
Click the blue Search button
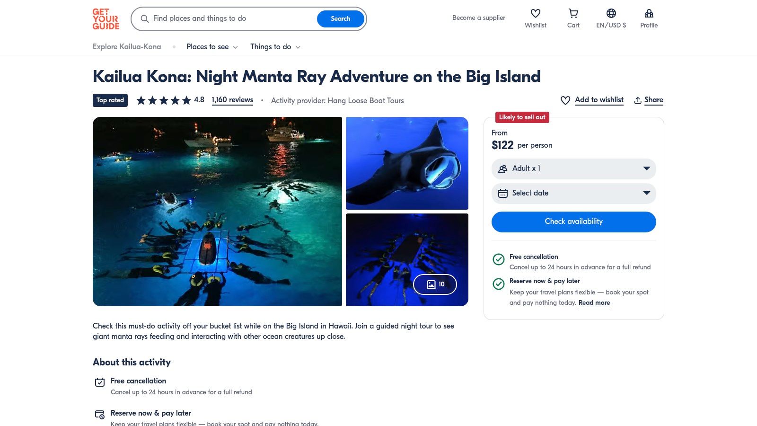click(x=340, y=19)
